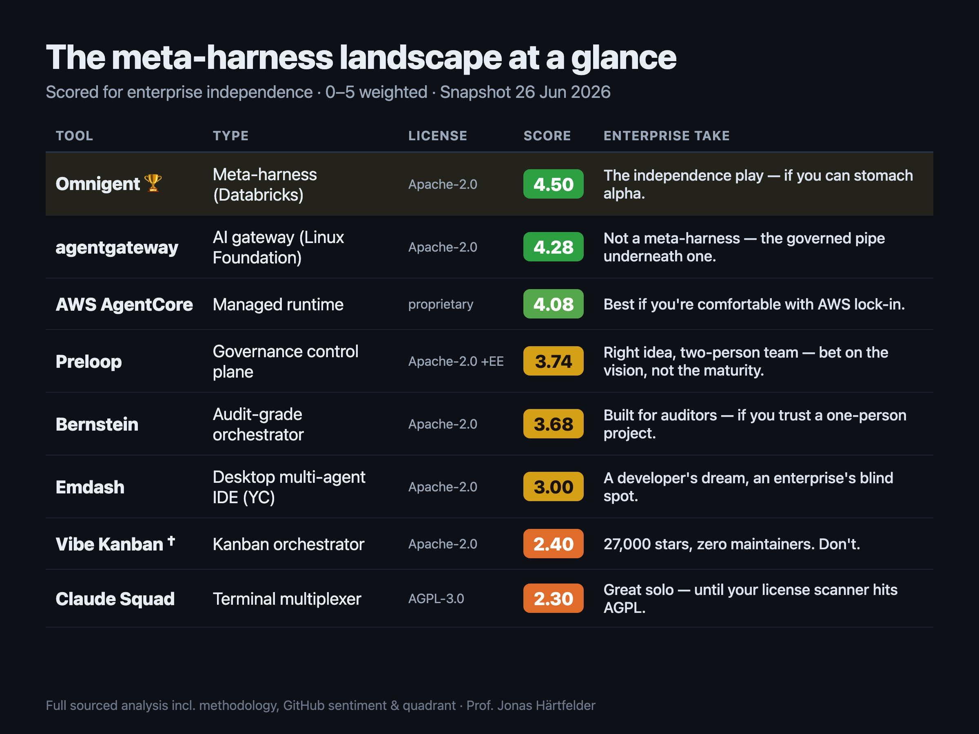Click the 3.00 score badge
The height and width of the screenshot is (734, 979).
553,486
